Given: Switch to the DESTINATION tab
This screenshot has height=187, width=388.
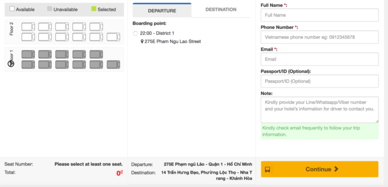Looking at the screenshot, I should pyautogui.click(x=221, y=10).
